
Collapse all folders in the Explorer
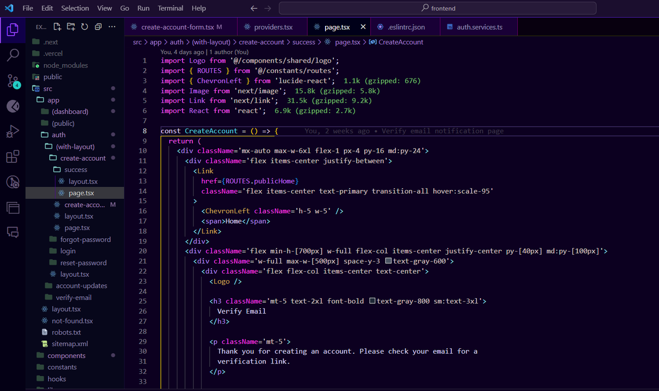click(98, 26)
